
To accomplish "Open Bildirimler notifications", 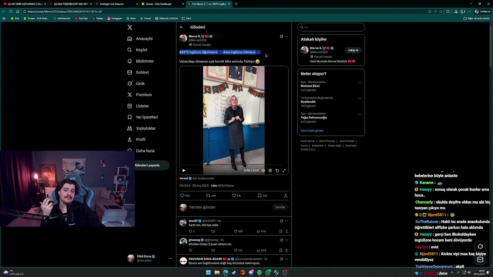I will point(141,61).
